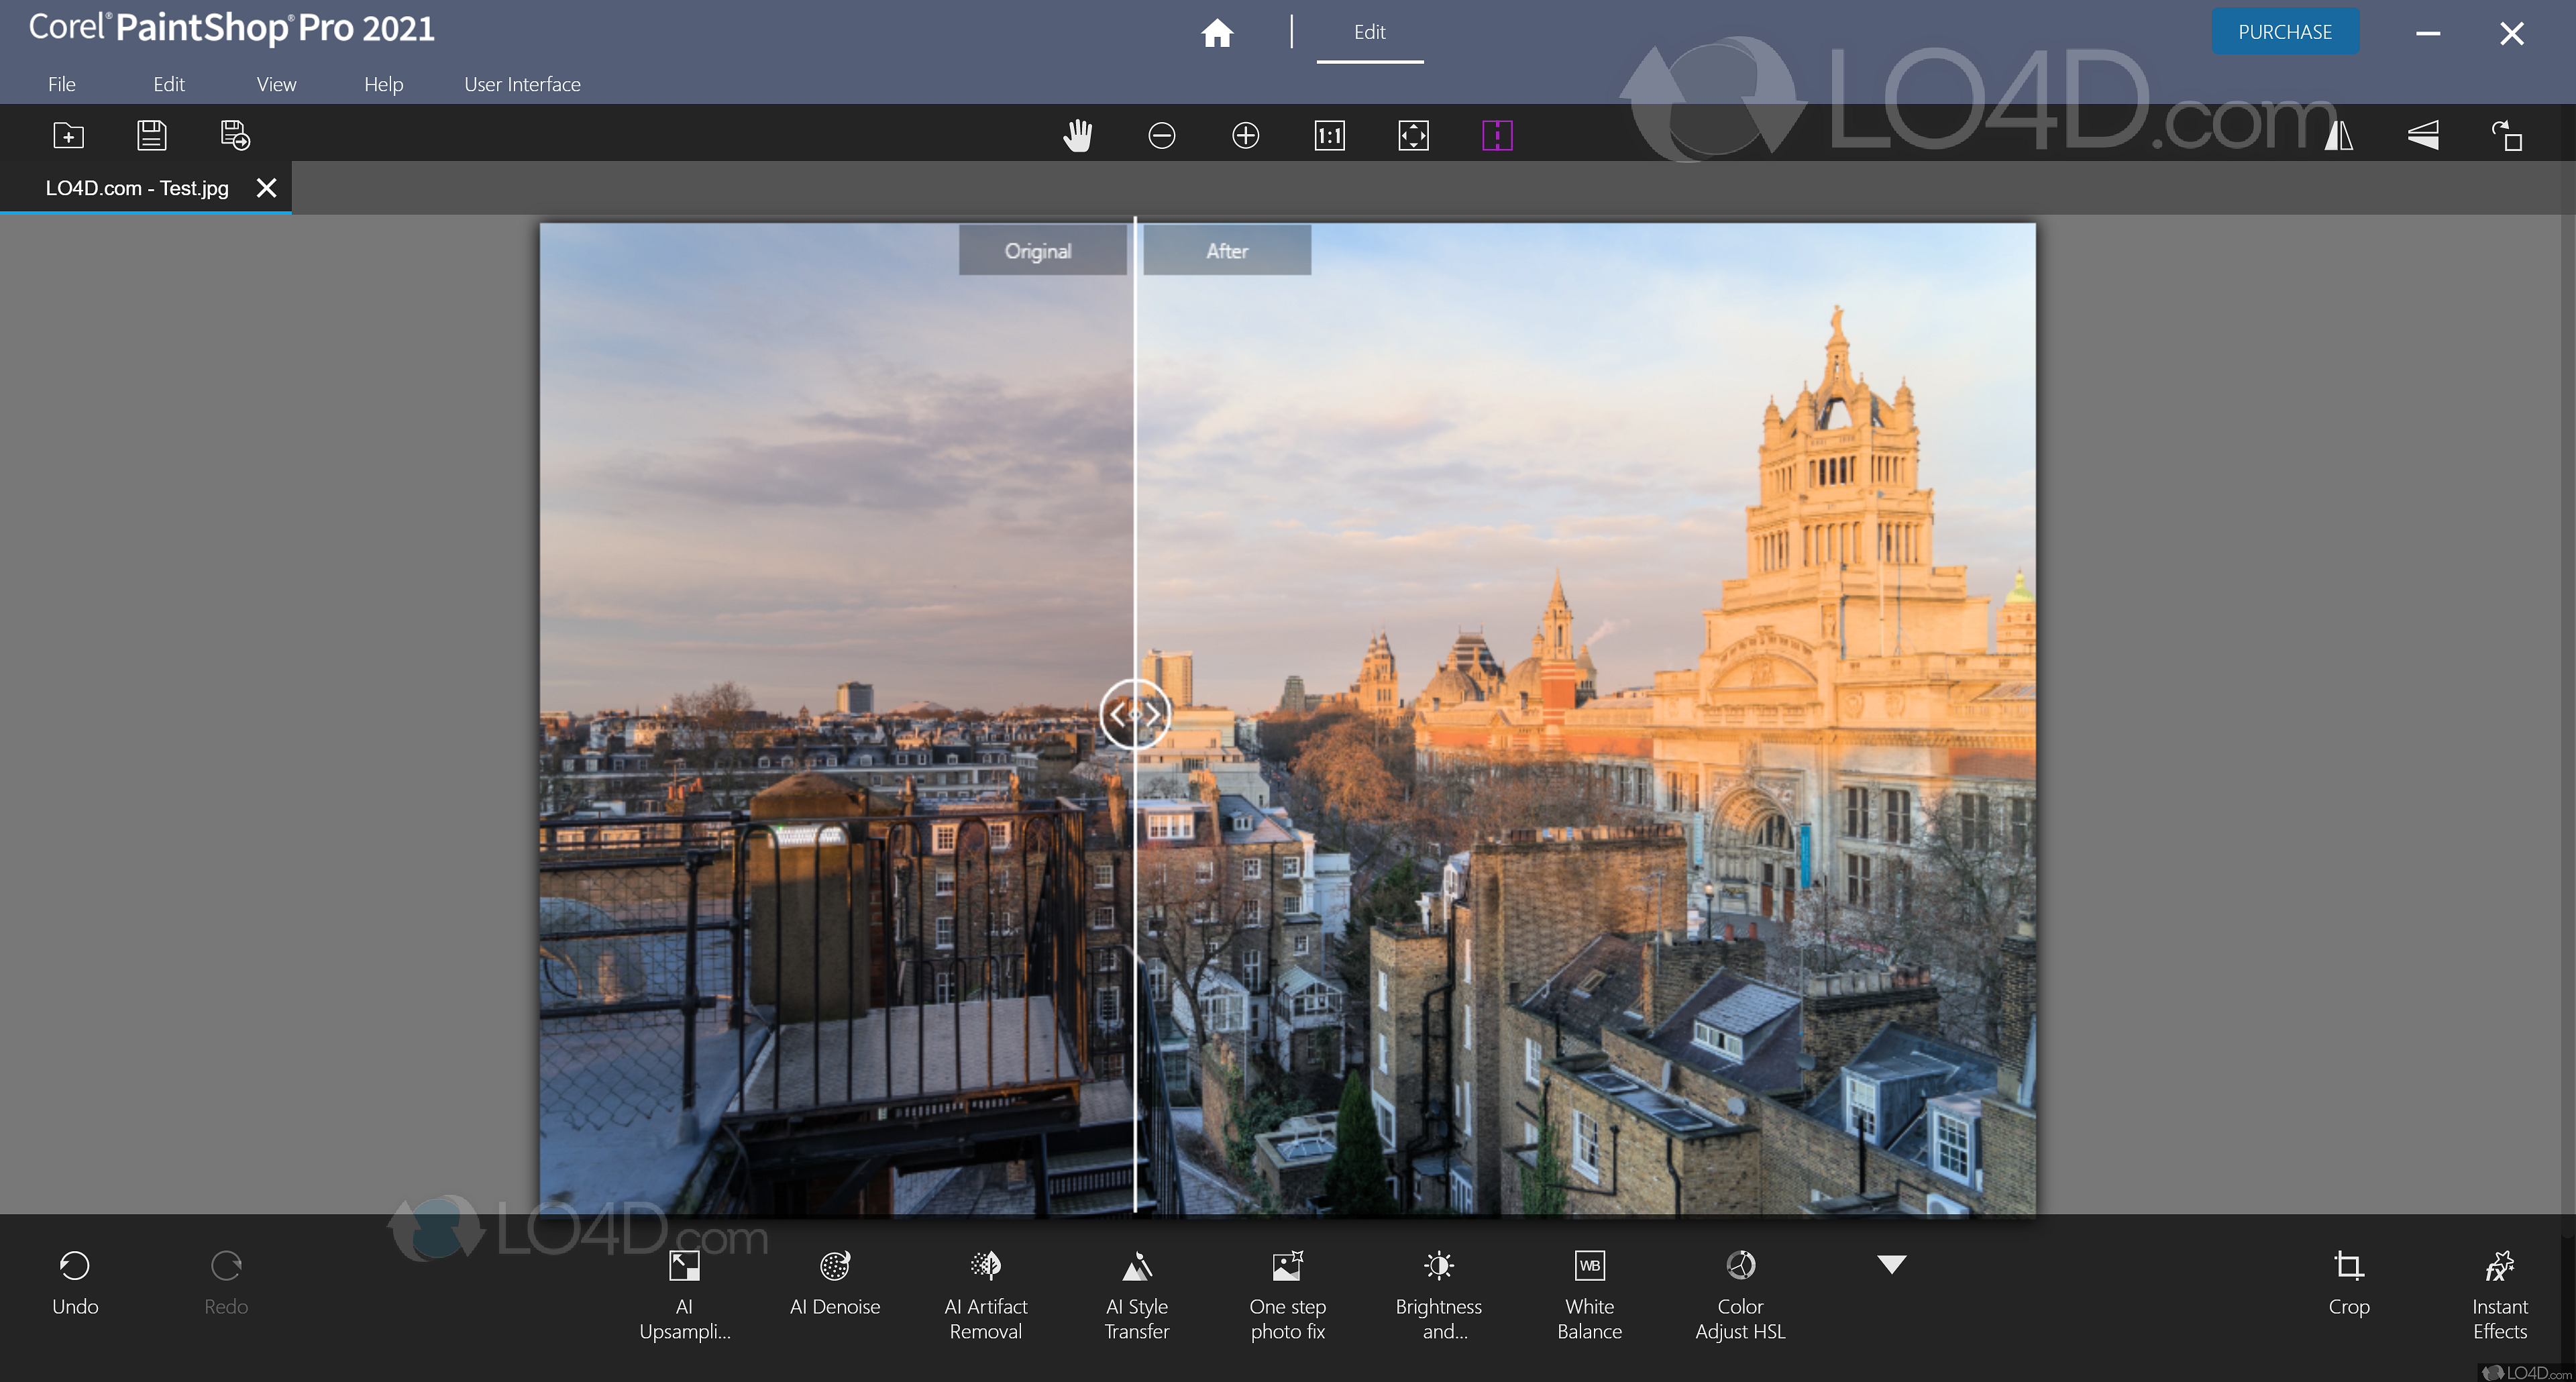The width and height of the screenshot is (2576, 1382).
Task: Flip image horizontally using mirror icon
Action: [2339, 135]
